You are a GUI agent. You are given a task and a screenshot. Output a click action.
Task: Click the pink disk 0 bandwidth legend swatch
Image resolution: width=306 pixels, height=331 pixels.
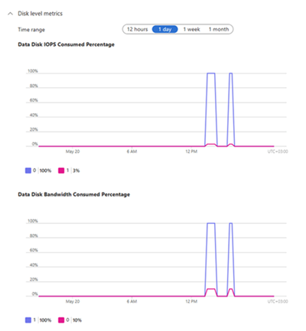point(61,320)
